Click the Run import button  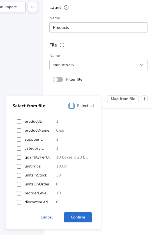click(x=12, y=7)
